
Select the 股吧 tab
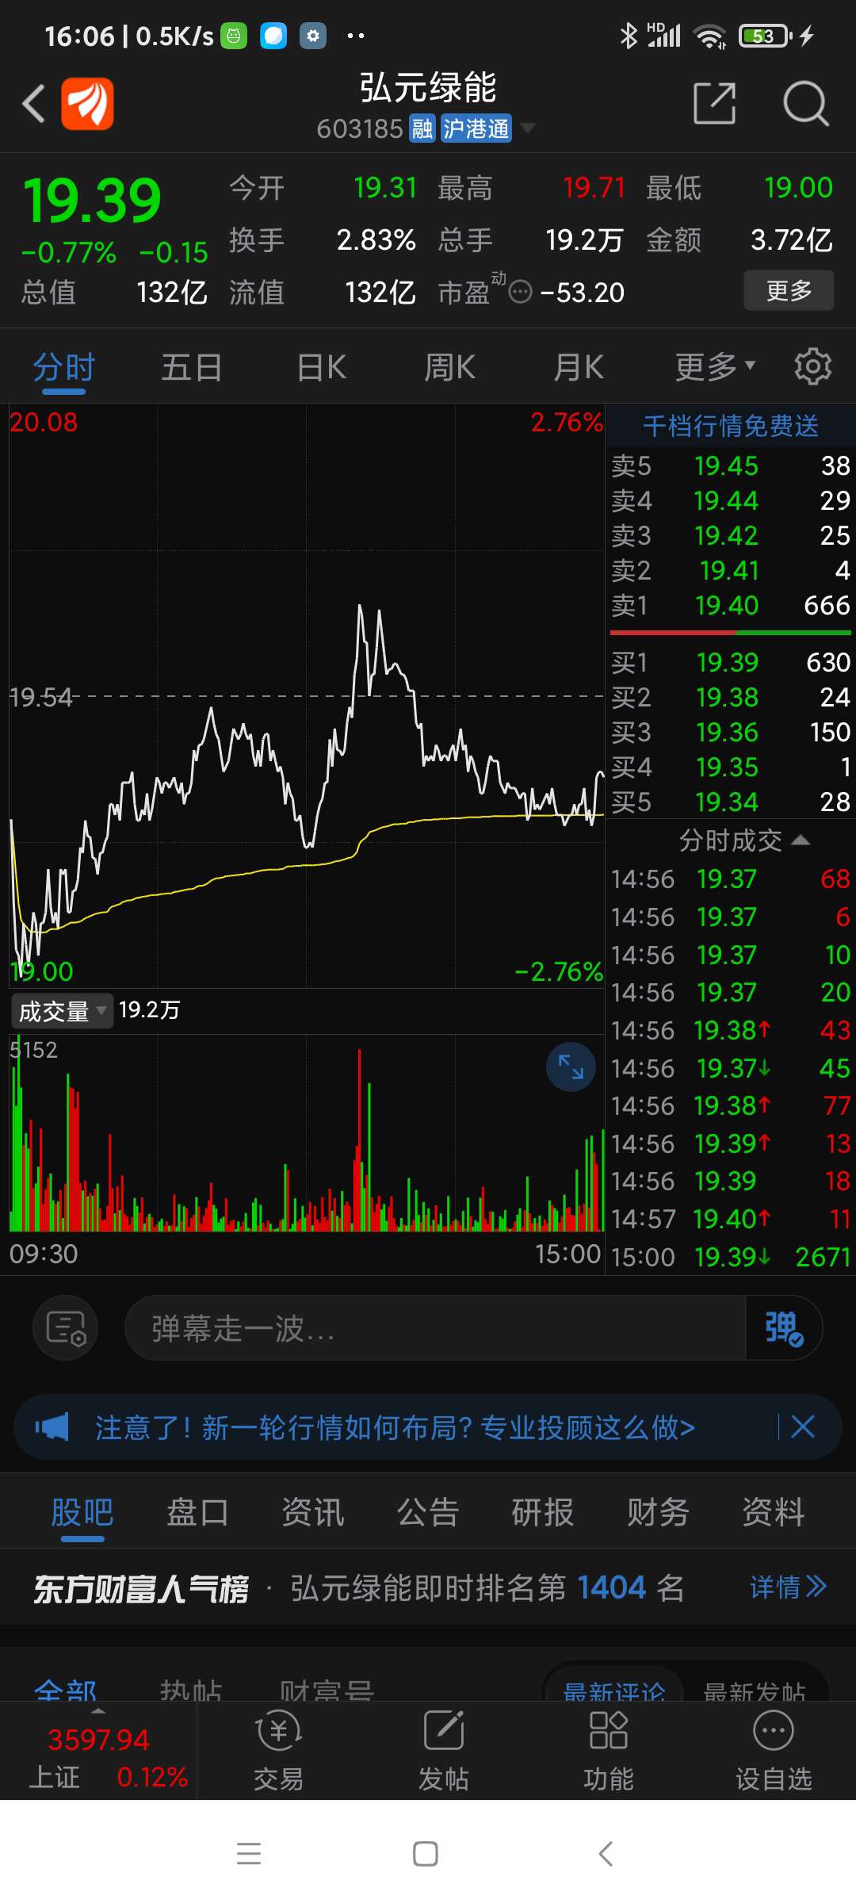[82, 1512]
